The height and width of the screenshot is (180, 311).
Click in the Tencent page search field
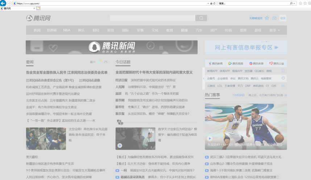click(x=152, y=18)
